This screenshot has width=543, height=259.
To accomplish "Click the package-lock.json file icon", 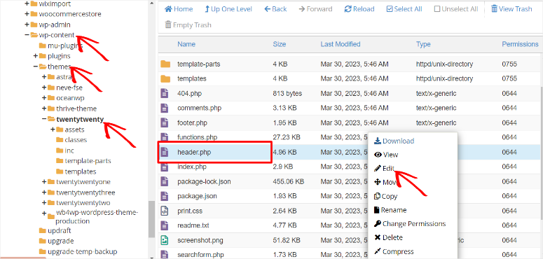I will tap(165, 181).
